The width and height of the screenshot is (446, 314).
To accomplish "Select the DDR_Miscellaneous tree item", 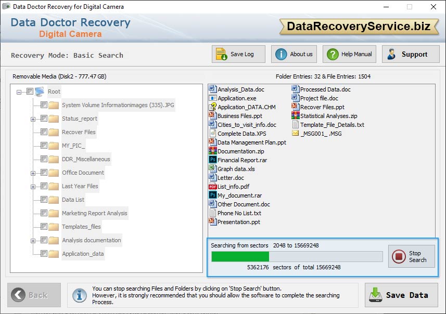I will [86, 159].
